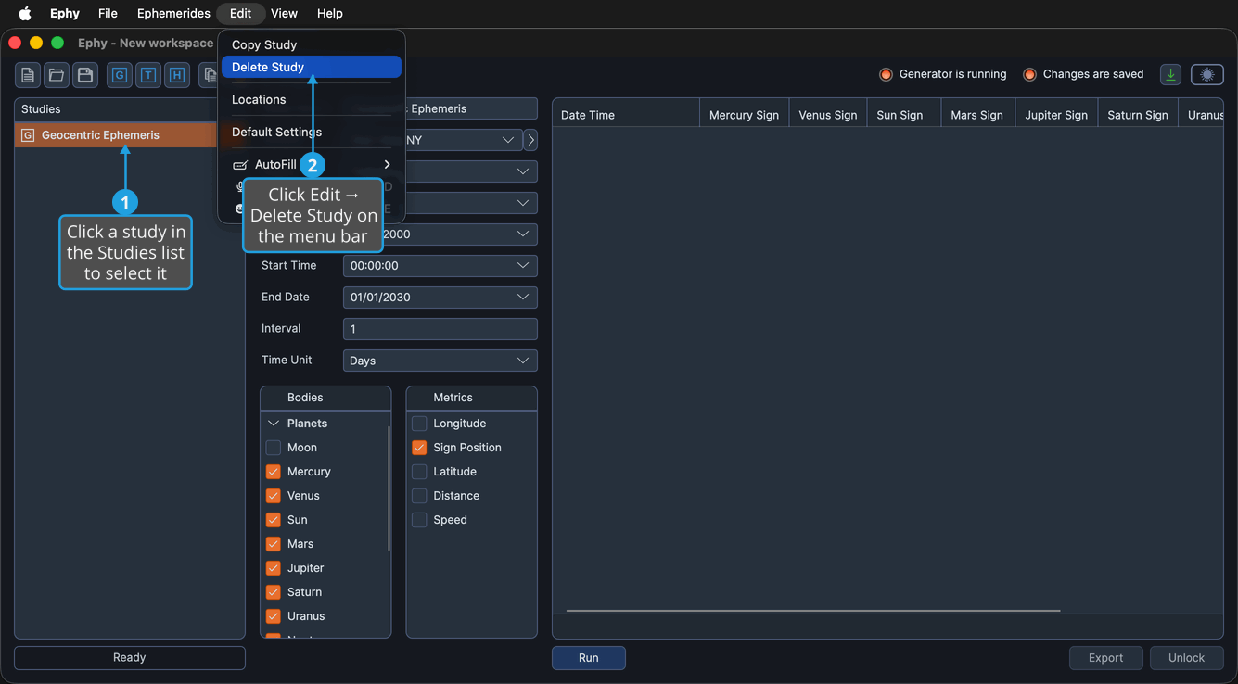Click the Mars Sign column header
Viewport: 1238px width, 684px height.
pos(977,115)
